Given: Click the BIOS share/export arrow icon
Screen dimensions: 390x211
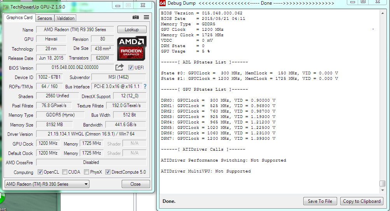Looking at the screenshot, I should click(x=119, y=67).
